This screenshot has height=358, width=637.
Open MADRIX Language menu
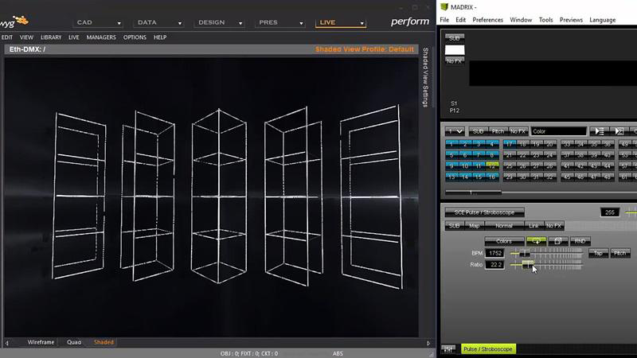pyautogui.click(x=603, y=20)
